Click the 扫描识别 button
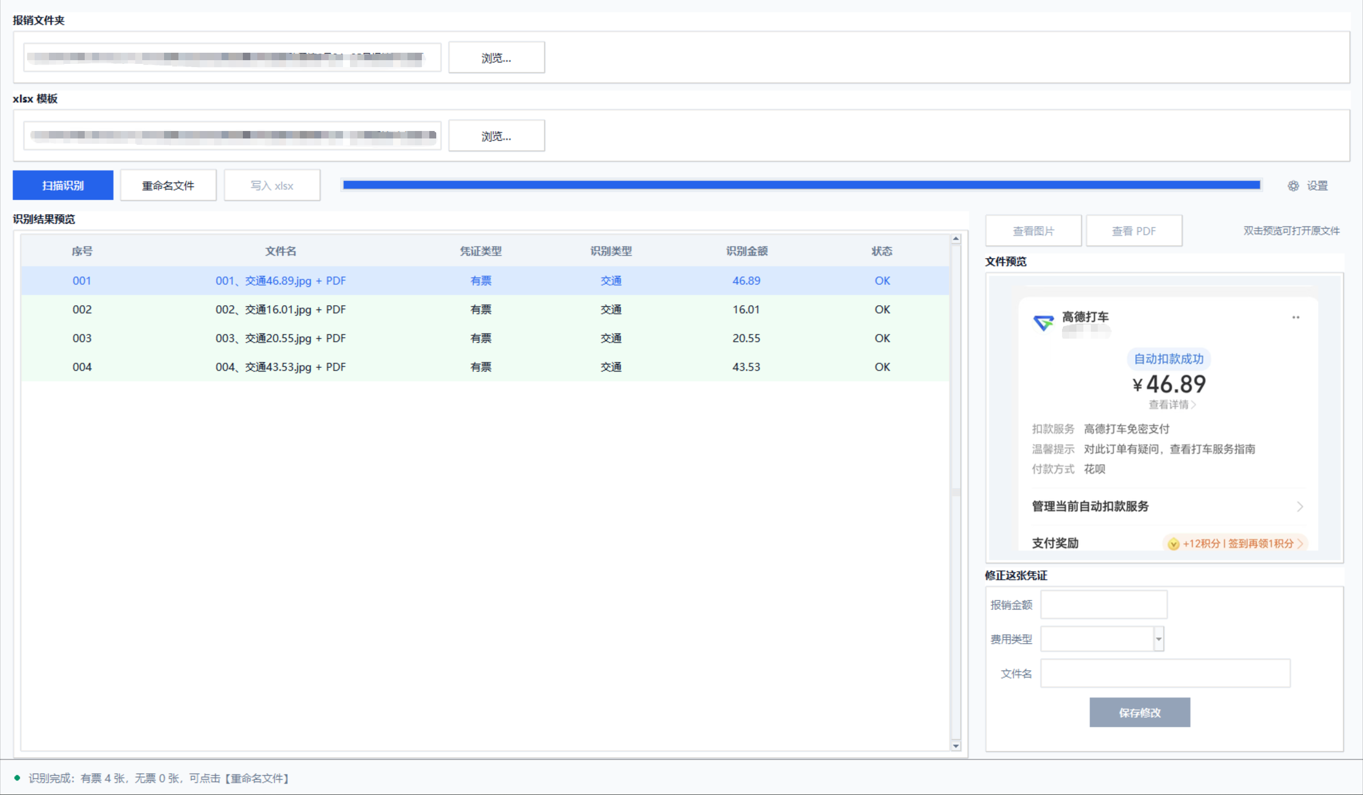The width and height of the screenshot is (1363, 795). (x=63, y=185)
